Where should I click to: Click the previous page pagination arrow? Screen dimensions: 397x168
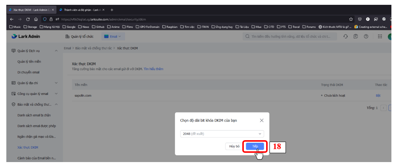point(384,108)
